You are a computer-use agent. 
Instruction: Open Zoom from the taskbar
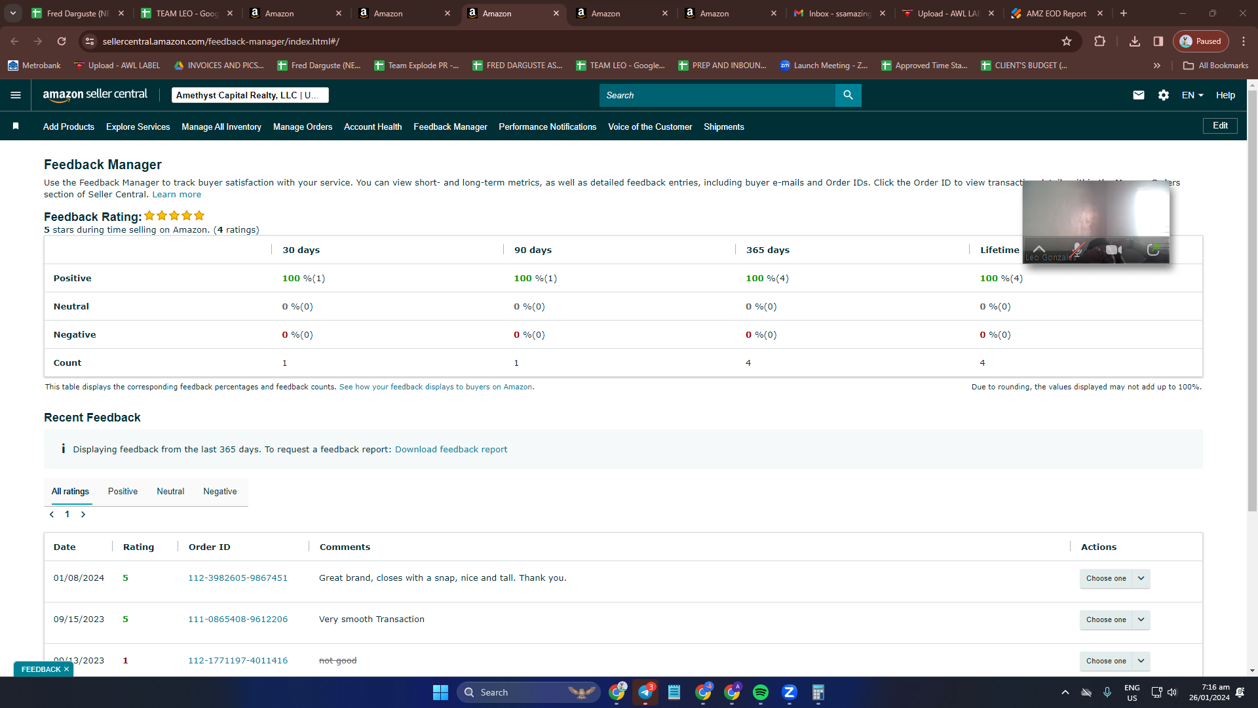[790, 692]
